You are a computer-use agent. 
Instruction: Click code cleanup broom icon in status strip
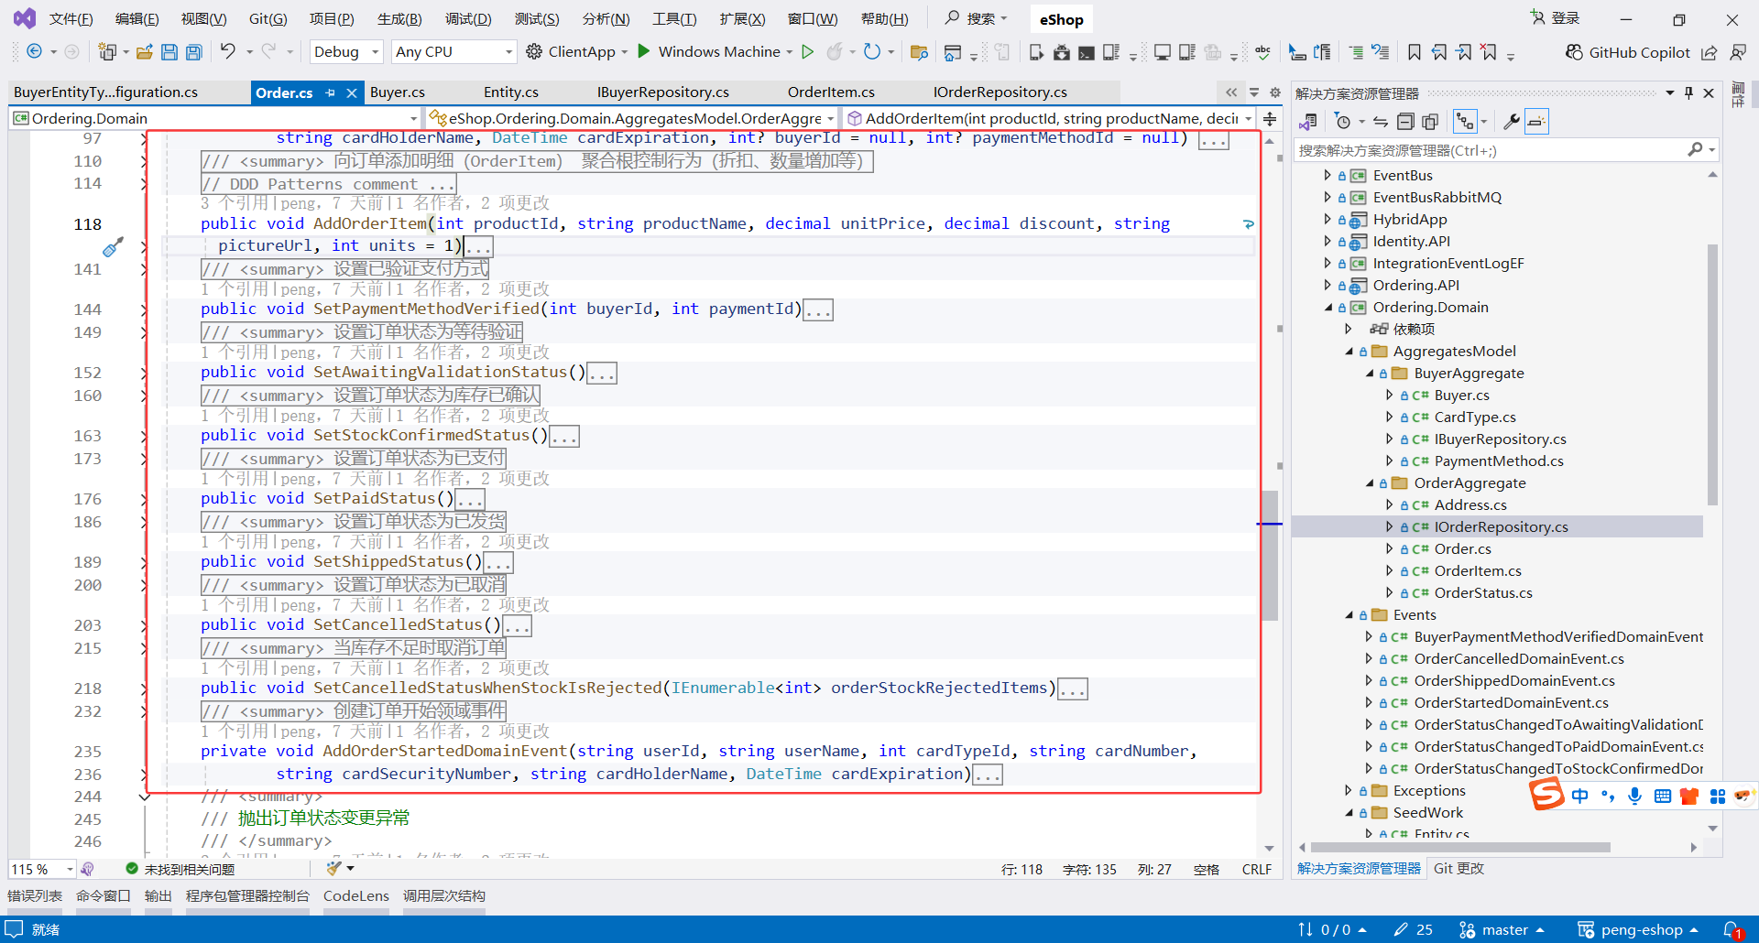click(x=334, y=868)
